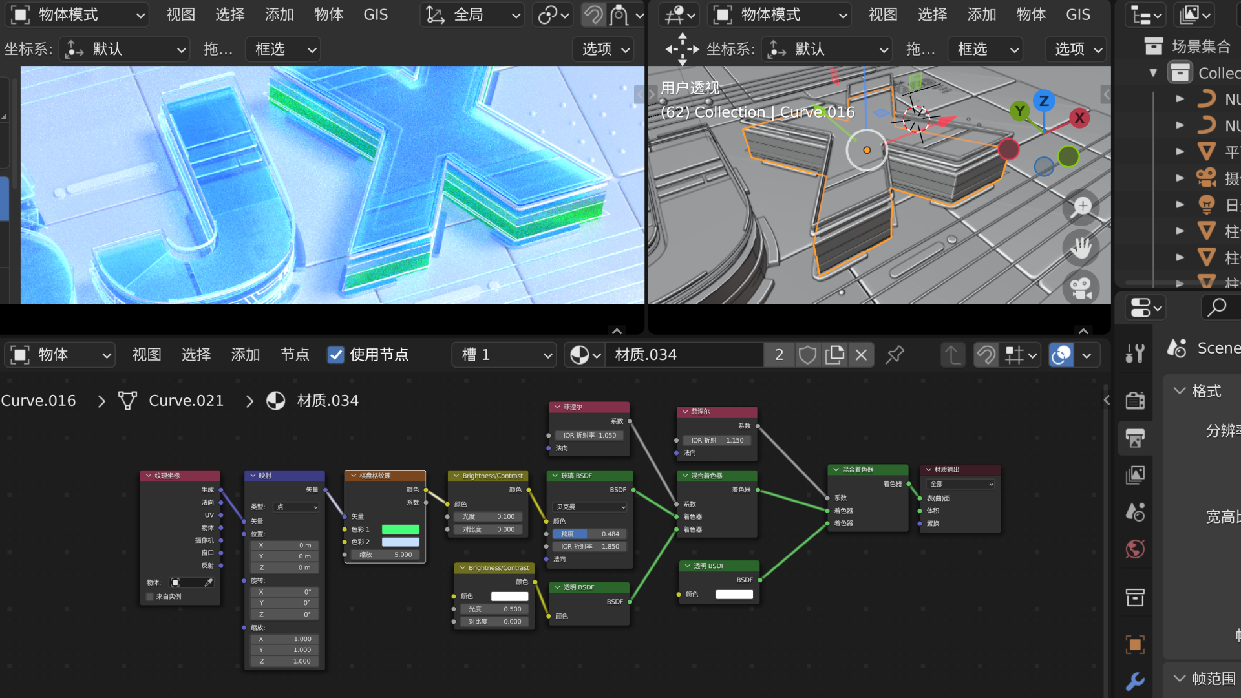Open the 添加 menu in the shader editor
This screenshot has width=1241, height=698.
(245, 355)
